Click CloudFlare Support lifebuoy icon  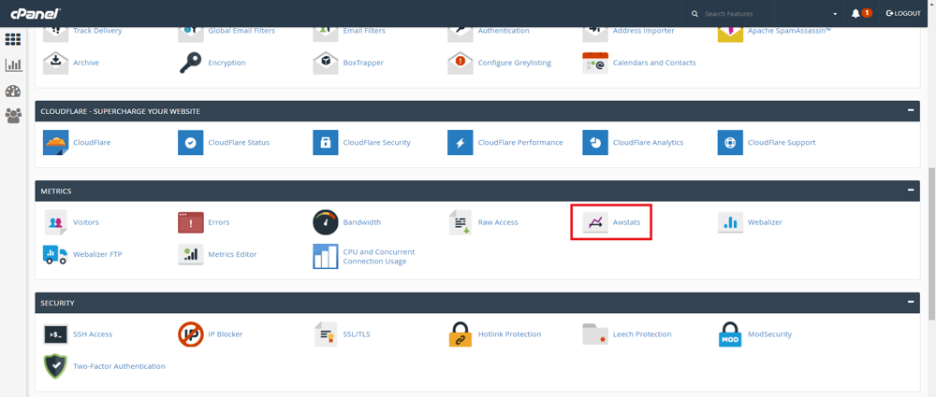[730, 143]
